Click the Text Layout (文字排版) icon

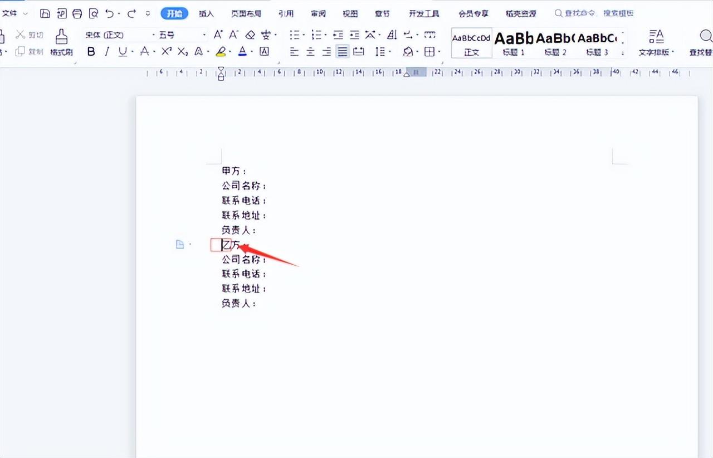click(x=656, y=43)
